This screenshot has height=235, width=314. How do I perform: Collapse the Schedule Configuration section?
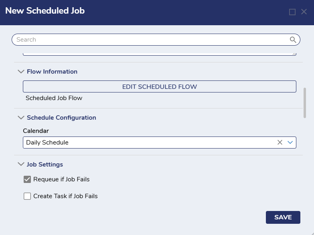click(21, 118)
